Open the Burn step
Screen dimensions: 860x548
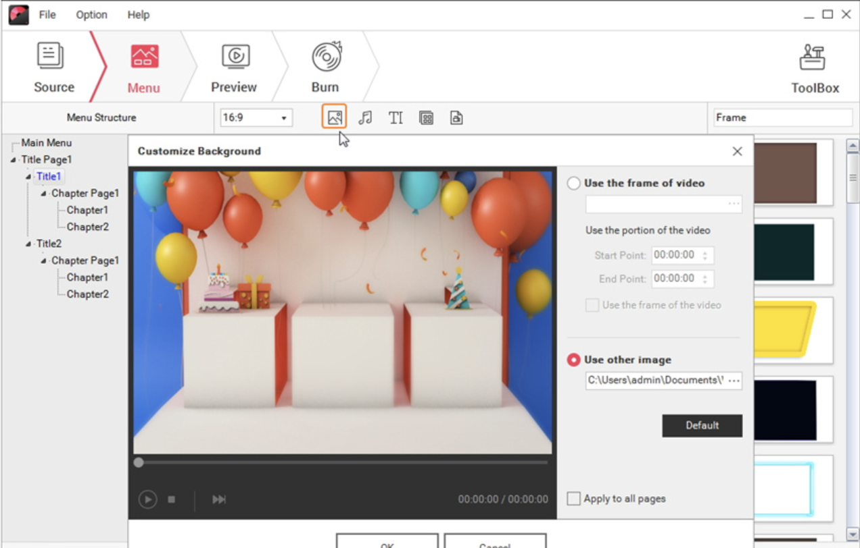click(x=325, y=67)
